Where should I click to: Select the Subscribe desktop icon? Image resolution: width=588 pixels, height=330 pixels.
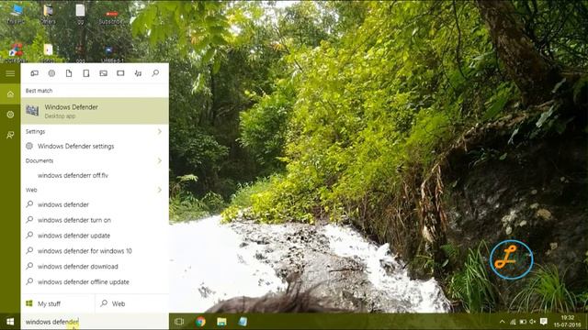coord(111,16)
